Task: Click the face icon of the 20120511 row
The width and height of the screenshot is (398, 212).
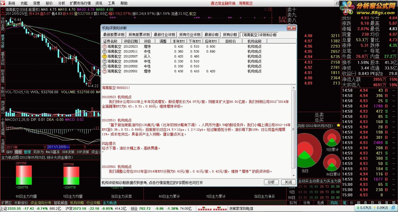Action: click(x=105, y=51)
